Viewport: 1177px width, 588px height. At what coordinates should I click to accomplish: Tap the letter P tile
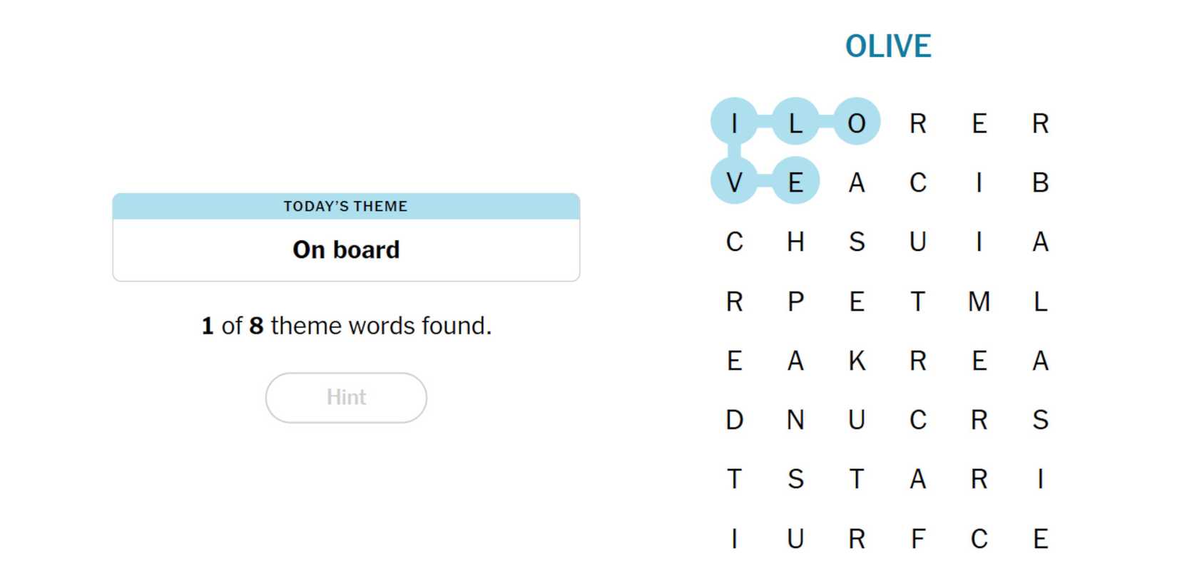tap(795, 301)
